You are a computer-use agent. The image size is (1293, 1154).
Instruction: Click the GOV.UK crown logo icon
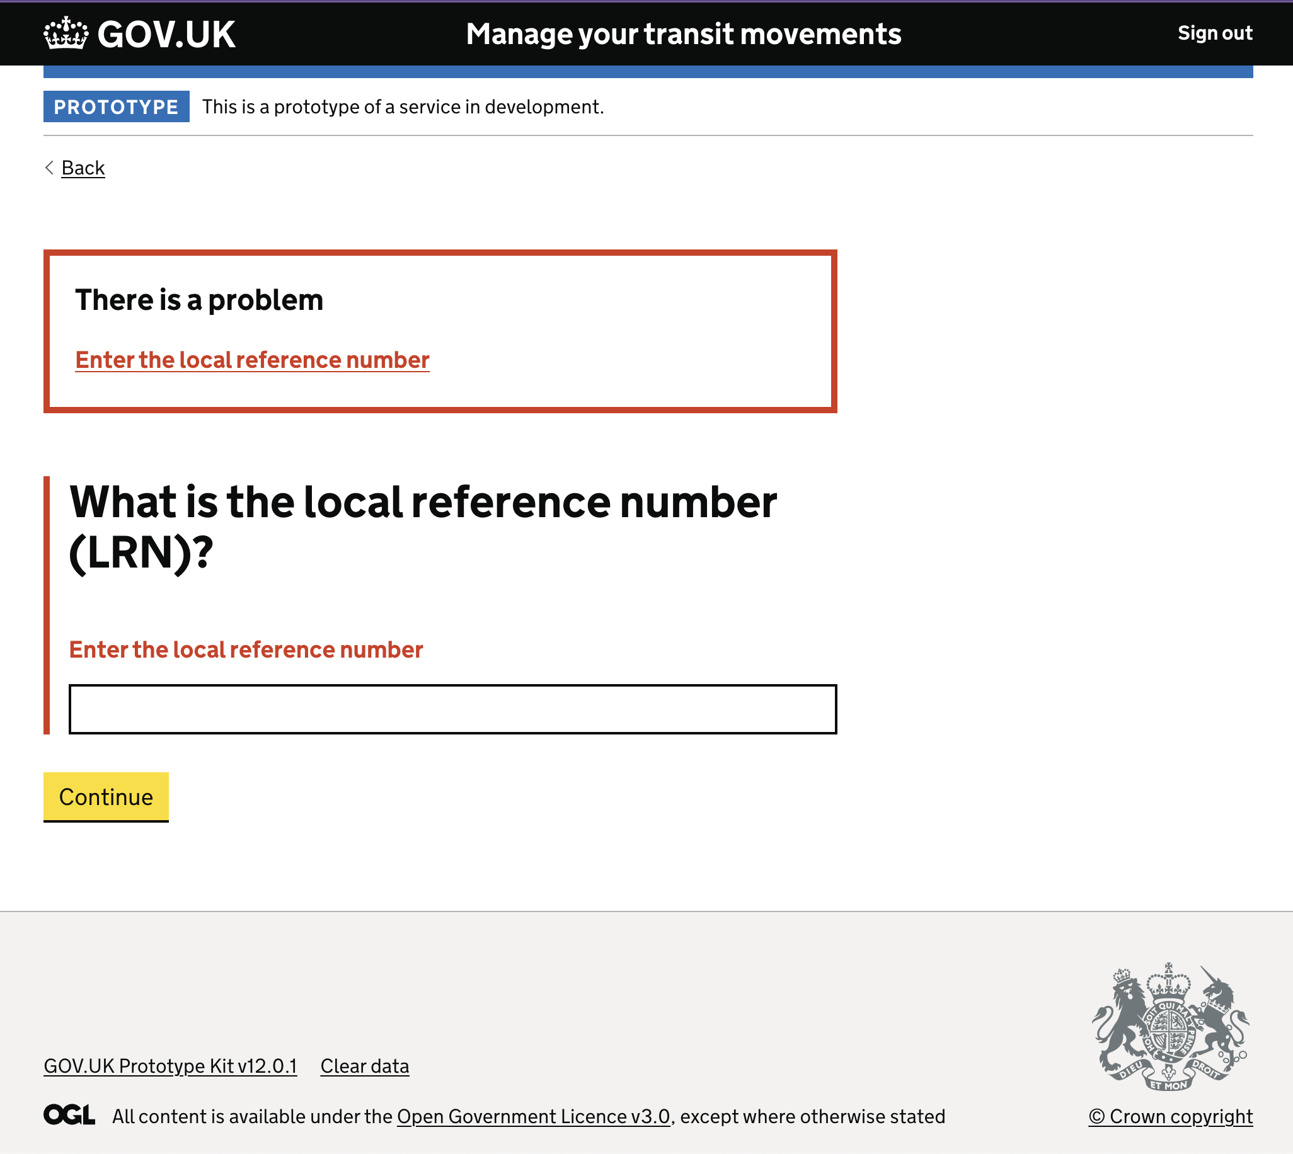(x=66, y=33)
